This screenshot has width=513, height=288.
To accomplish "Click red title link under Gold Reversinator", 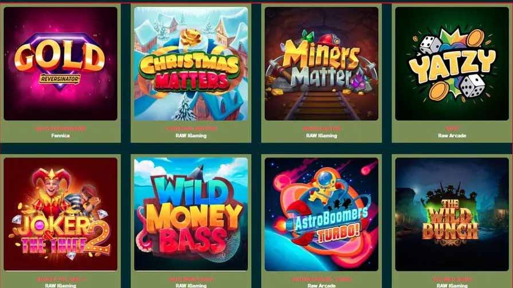I will coord(61,129).
